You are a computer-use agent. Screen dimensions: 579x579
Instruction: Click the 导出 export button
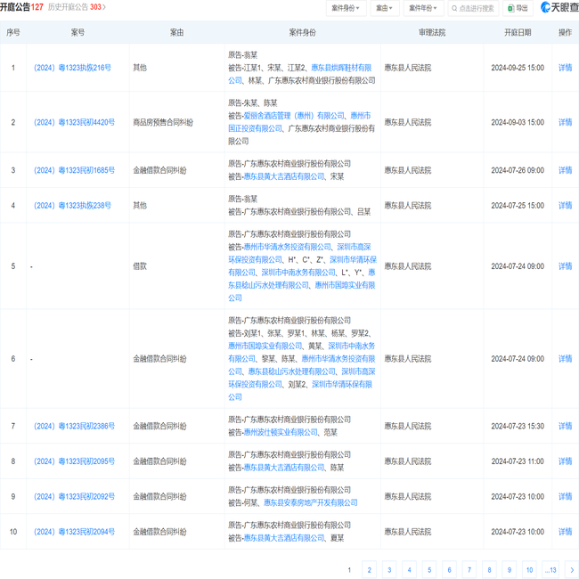coord(518,8)
